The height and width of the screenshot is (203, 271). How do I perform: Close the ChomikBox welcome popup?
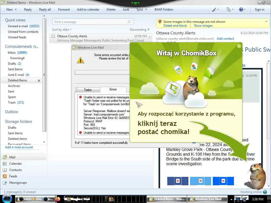coord(239,46)
